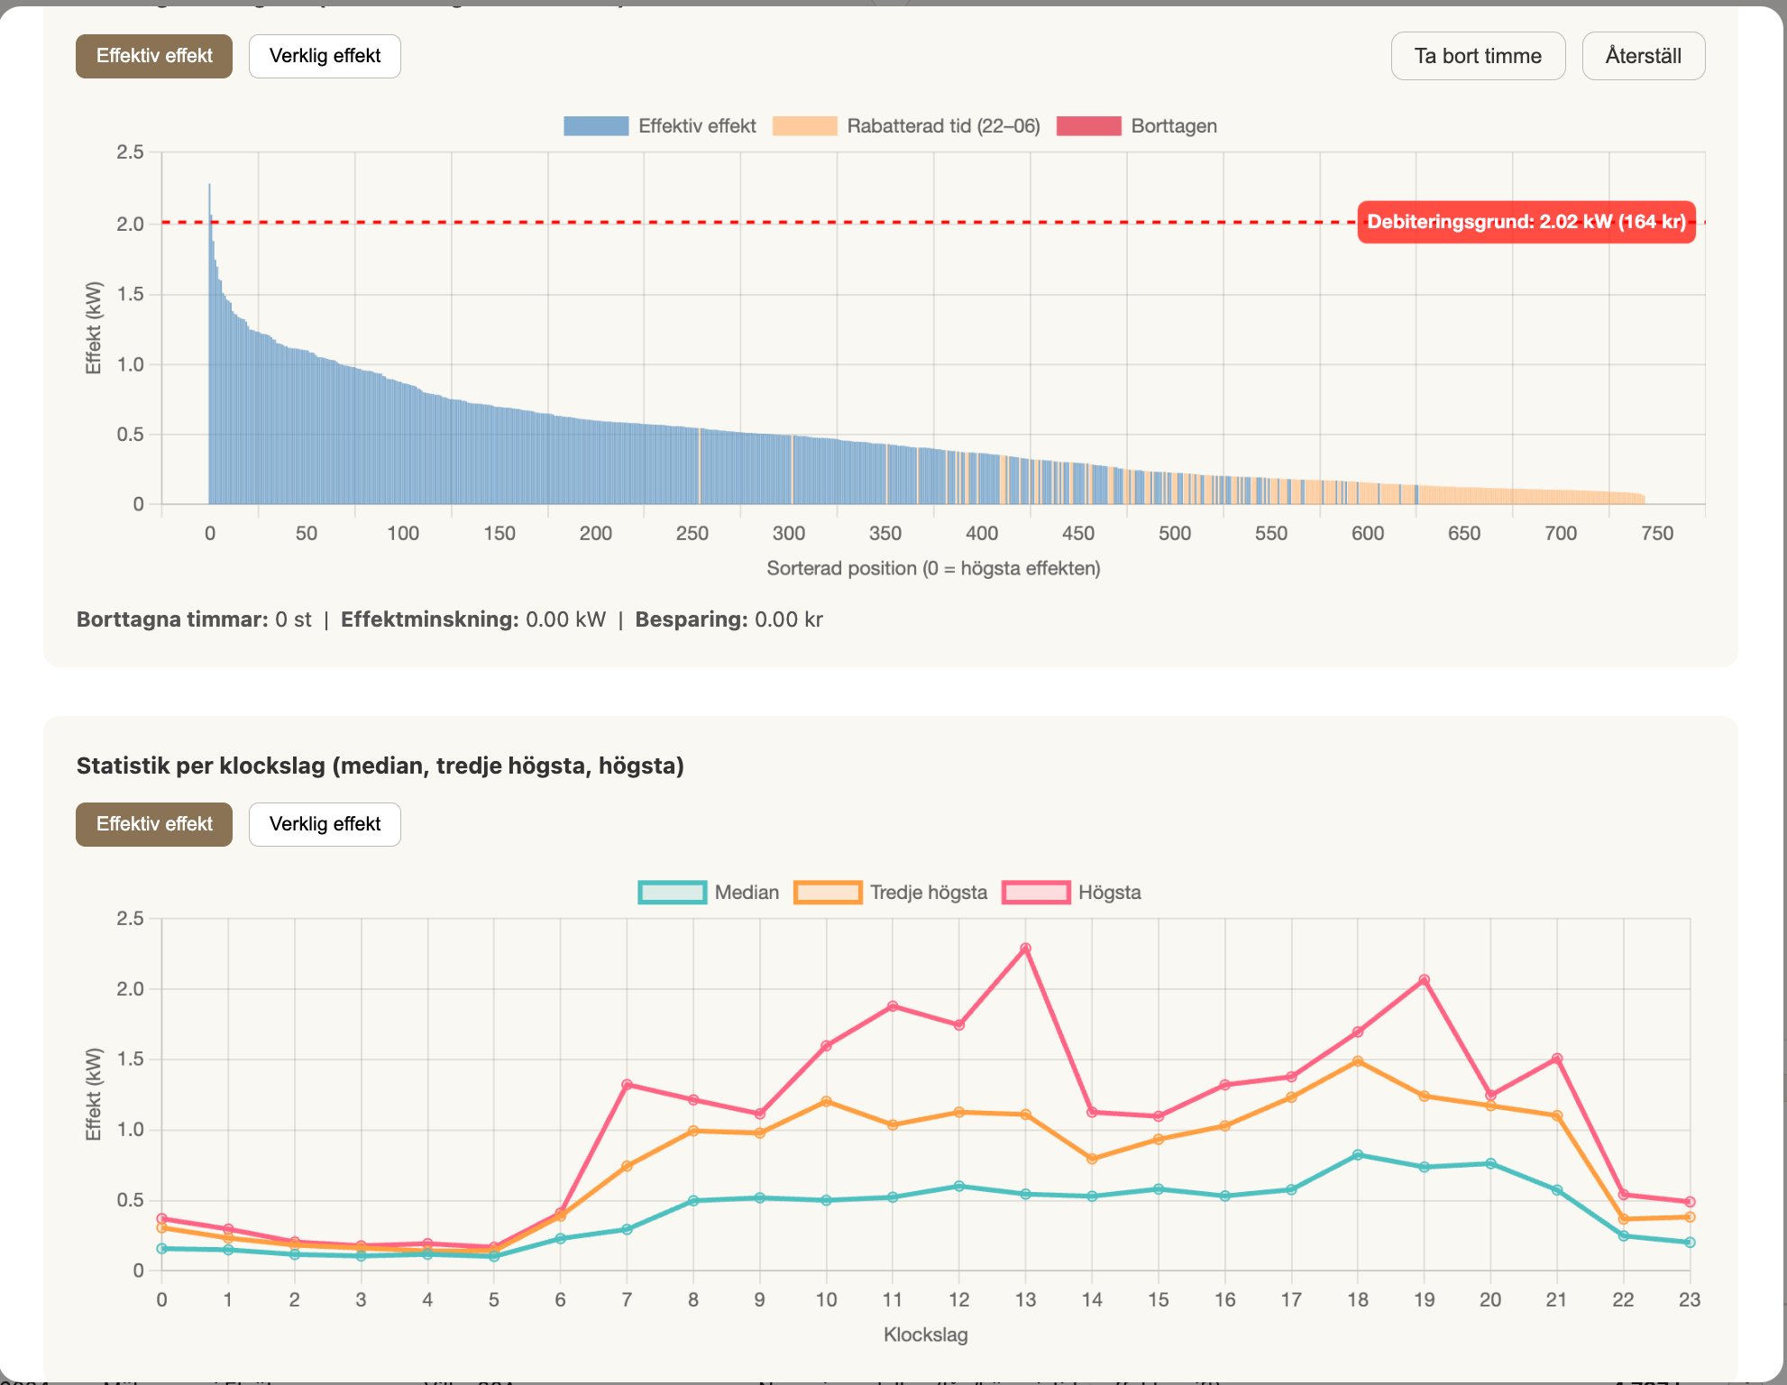Click the Statistik per klockslag heading
Image resolution: width=1787 pixels, height=1385 pixels.
(x=380, y=766)
